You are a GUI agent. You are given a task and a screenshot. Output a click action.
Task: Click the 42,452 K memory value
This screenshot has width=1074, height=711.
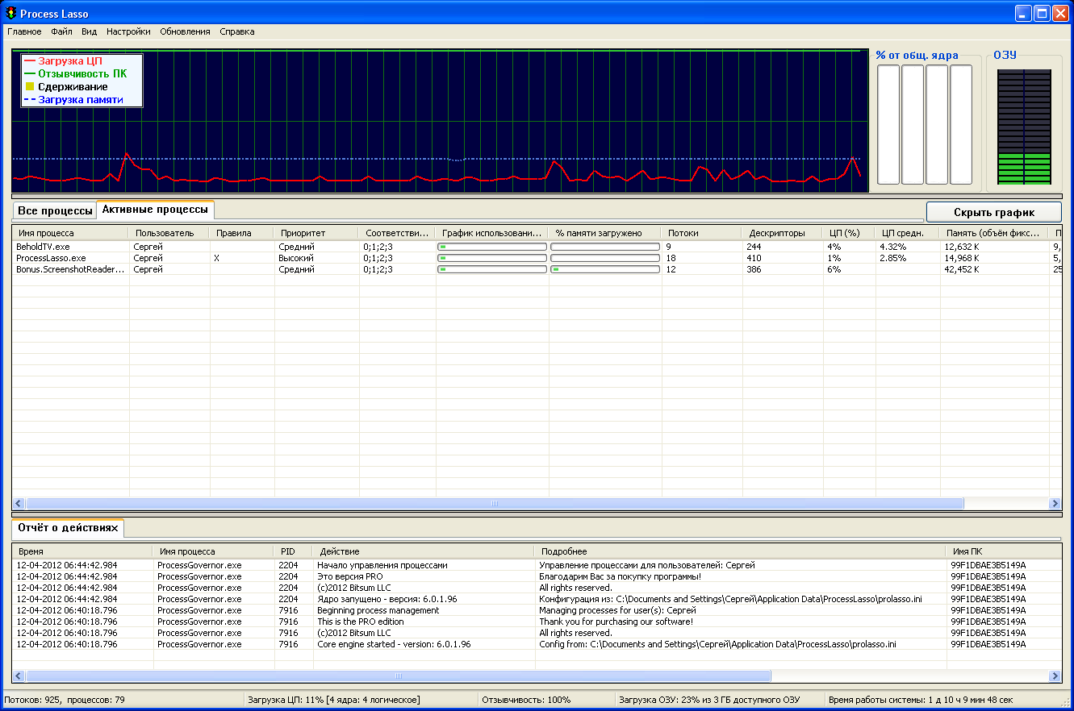(962, 269)
